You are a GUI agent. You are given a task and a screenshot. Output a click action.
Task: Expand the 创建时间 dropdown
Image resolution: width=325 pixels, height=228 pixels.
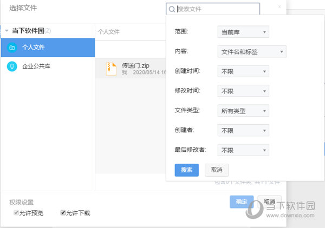243,71
